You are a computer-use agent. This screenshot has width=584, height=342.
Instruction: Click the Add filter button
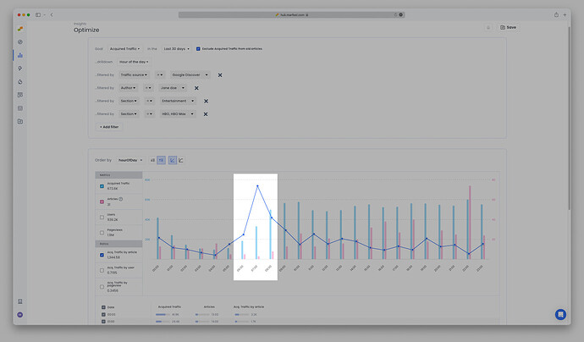pyautogui.click(x=108, y=126)
